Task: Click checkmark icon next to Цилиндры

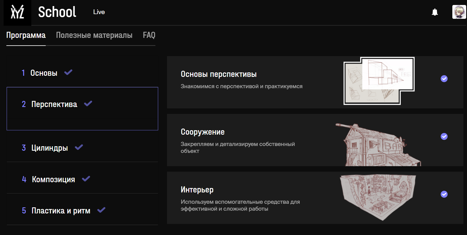Action: 79,147
